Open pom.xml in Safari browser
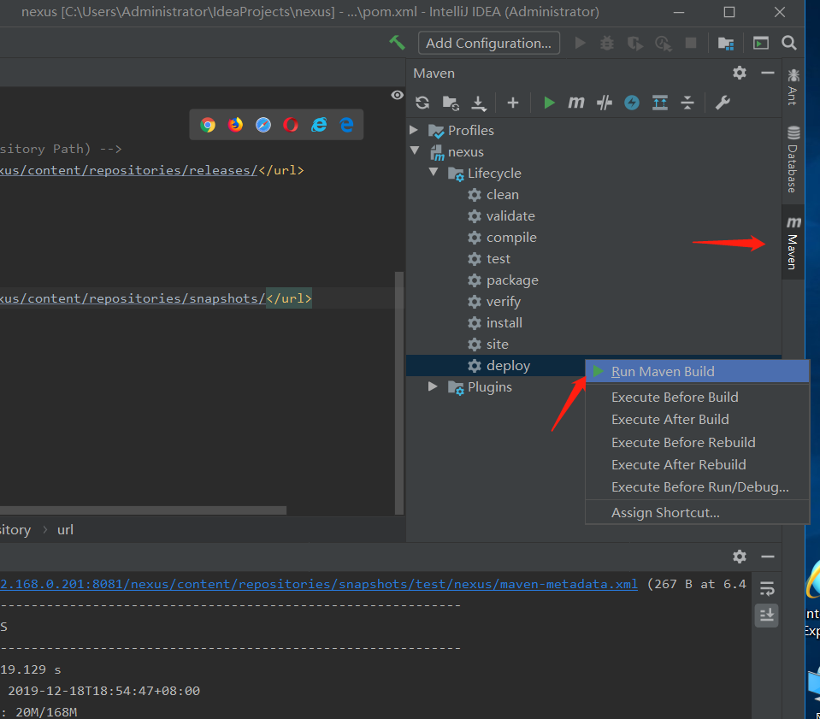820x719 pixels. pos(263,125)
